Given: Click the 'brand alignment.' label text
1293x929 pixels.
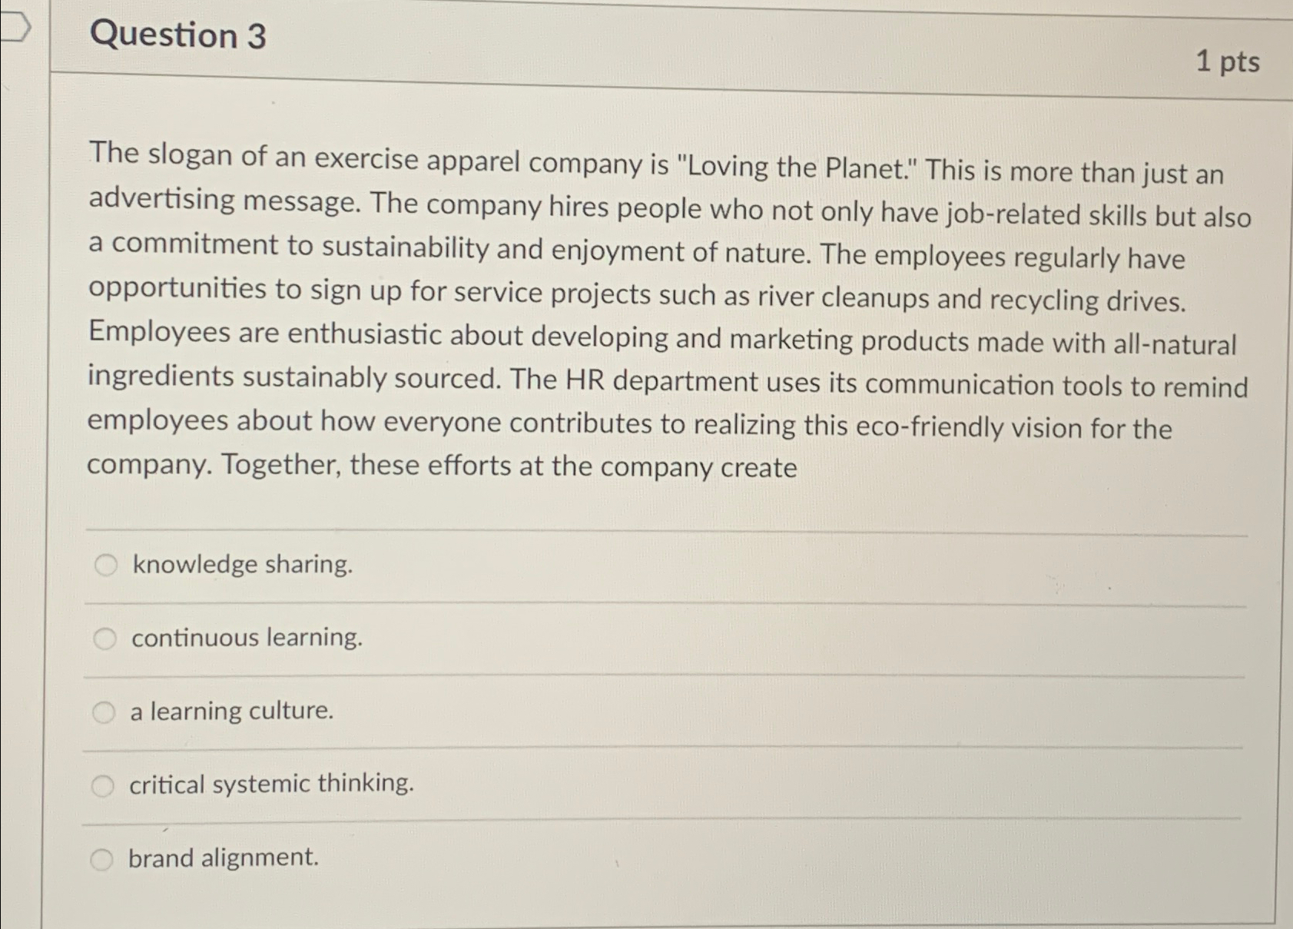Looking at the screenshot, I should click(224, 858).
